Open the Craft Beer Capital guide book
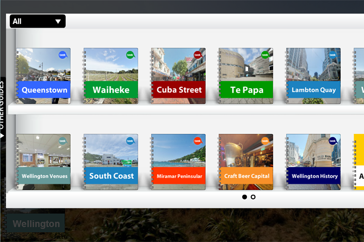The height and width of the screenshot is (242, 364). 246,162
